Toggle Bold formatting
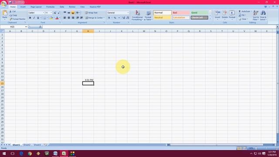The height and width of the screenshot is (157, 279). [x=30, y=18]
